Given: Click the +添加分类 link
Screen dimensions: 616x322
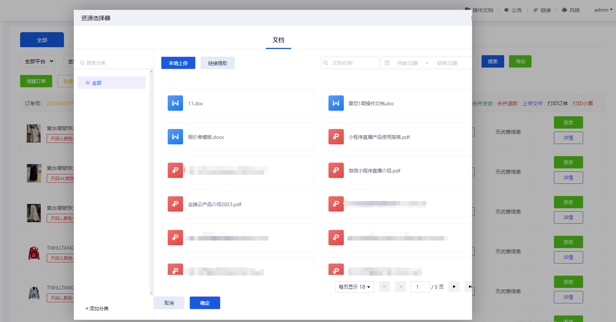Looking at the screenshot, I should point(97,308).
